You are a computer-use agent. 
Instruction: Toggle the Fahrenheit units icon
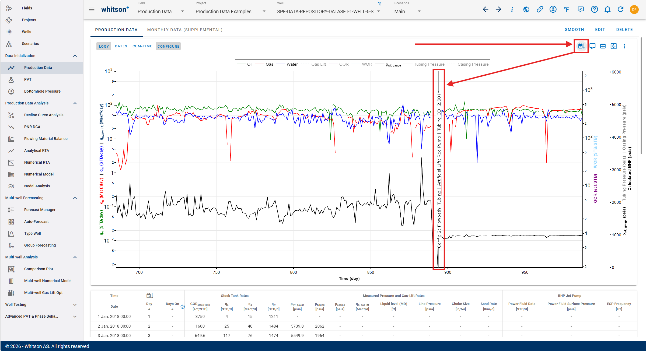tap(567, 10)
